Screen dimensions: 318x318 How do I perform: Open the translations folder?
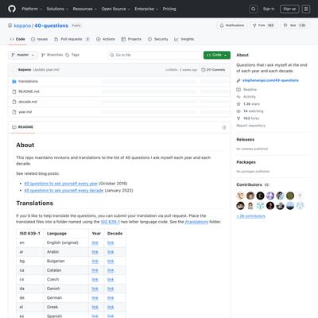click(28, 81)
